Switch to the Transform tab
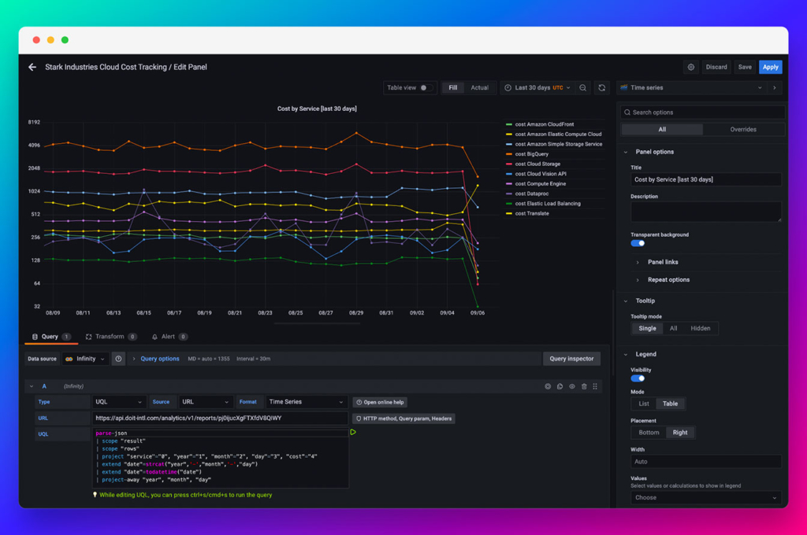The width and height of the screenshot is (807, 535). (x=110, y=337)
